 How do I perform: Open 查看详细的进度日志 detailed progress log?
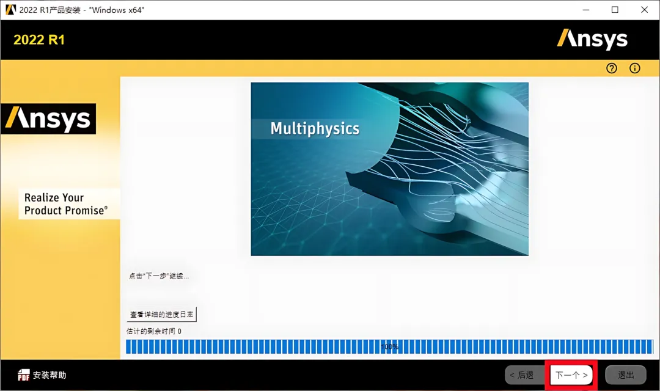click(x=161, y=315)
